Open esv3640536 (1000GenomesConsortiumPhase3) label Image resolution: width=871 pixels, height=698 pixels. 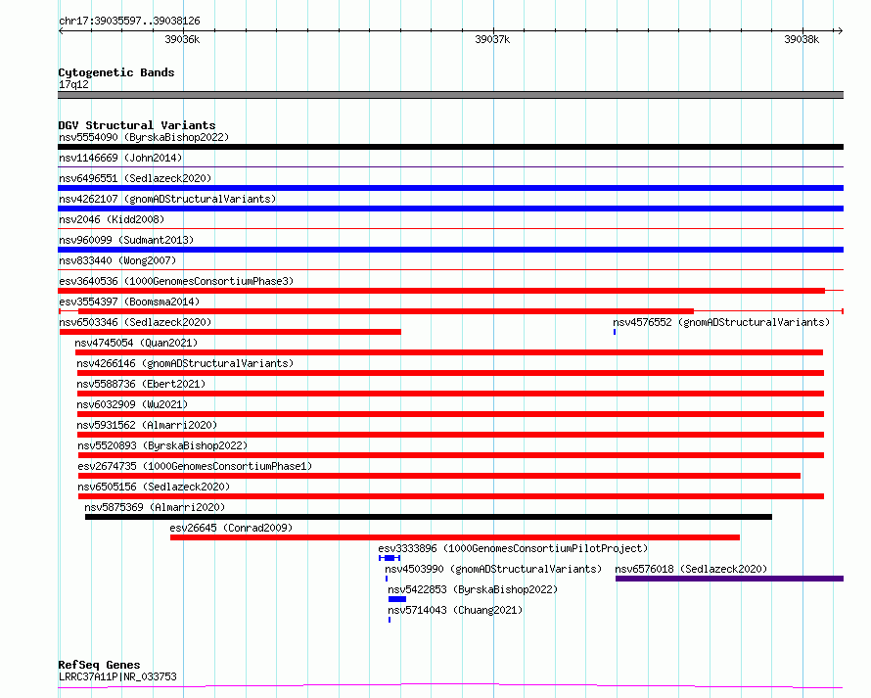pyautogui.click(x=176, y=281)
